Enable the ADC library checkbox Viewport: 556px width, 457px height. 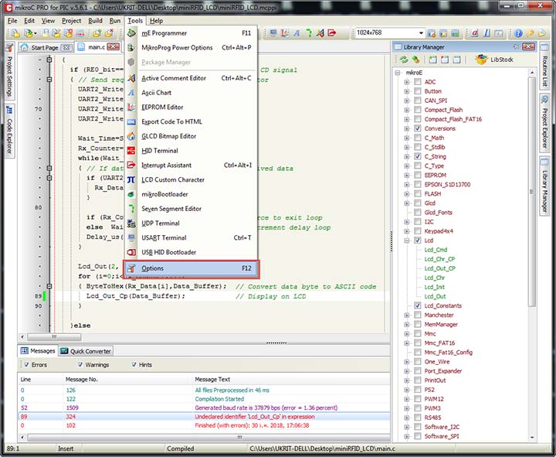(x=418, y=82)
